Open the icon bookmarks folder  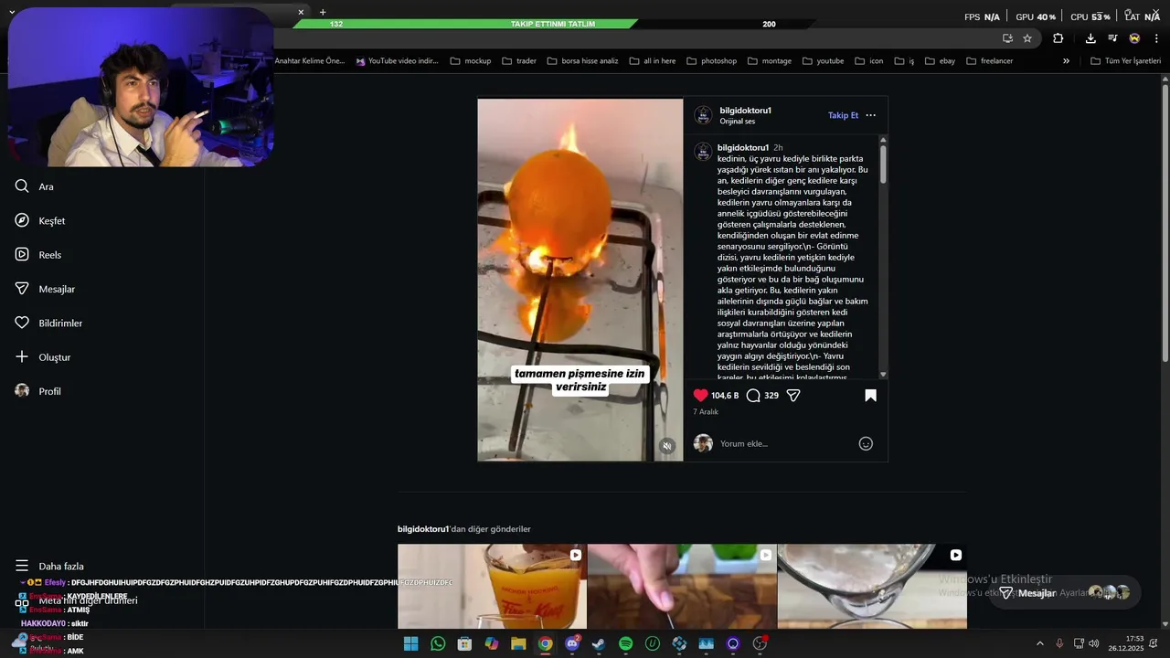point(868,61)
